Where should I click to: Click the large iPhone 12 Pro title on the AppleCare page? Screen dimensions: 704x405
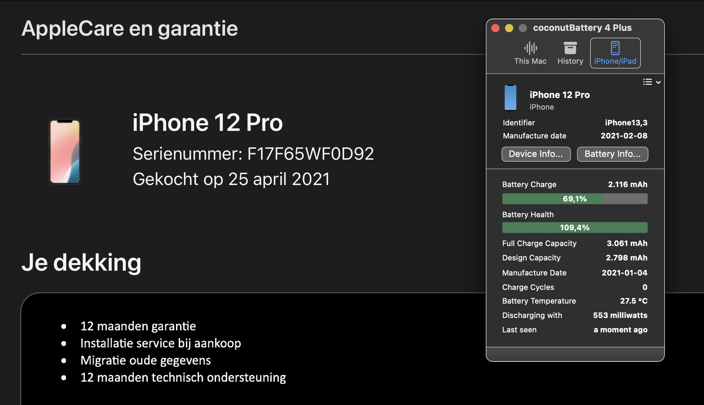tap(208, 123)
